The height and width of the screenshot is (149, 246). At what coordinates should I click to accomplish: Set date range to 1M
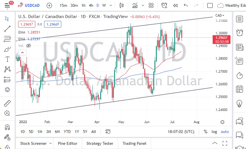point(40,132)
